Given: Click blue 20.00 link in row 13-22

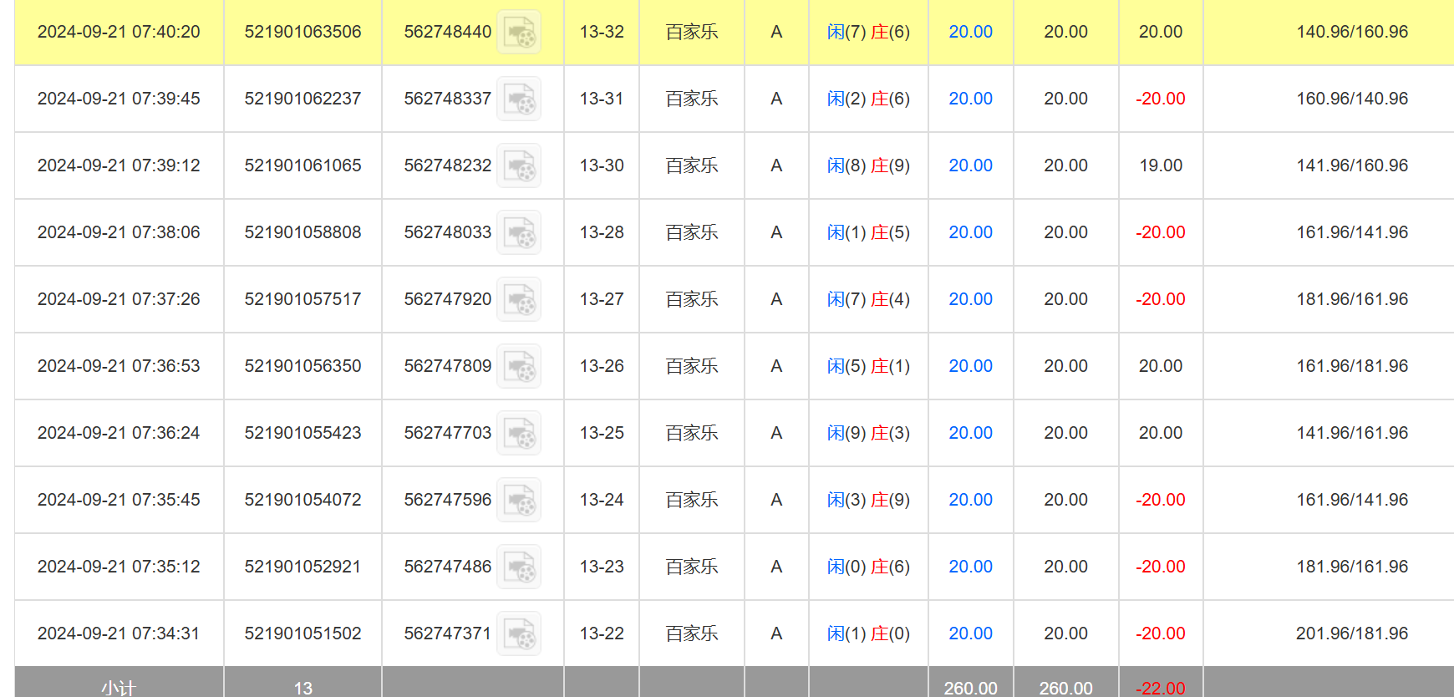Looking at the screenshot, I should click(x=970, y=633).
